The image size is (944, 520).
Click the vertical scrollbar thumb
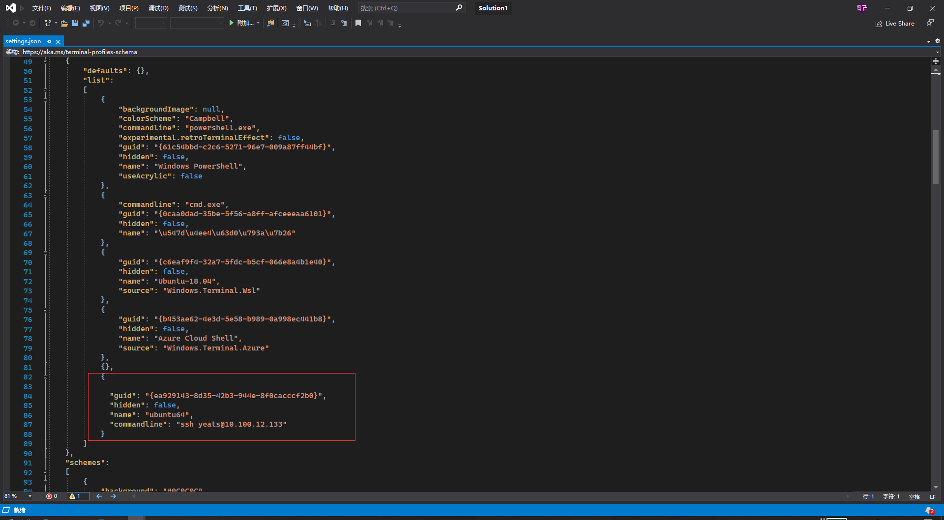tap(936, 157)
